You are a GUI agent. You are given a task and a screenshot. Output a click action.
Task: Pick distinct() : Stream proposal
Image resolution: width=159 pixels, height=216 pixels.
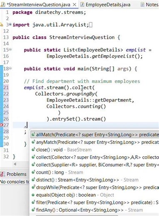point(95,180)
